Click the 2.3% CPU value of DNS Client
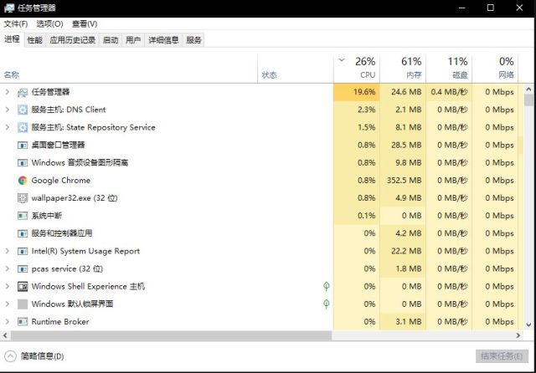536x373 pixels. [357, 110]
